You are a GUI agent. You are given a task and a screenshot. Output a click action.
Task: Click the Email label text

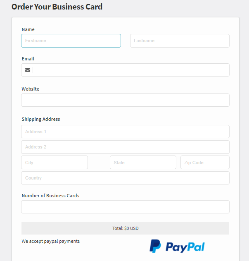coord(28,59)
